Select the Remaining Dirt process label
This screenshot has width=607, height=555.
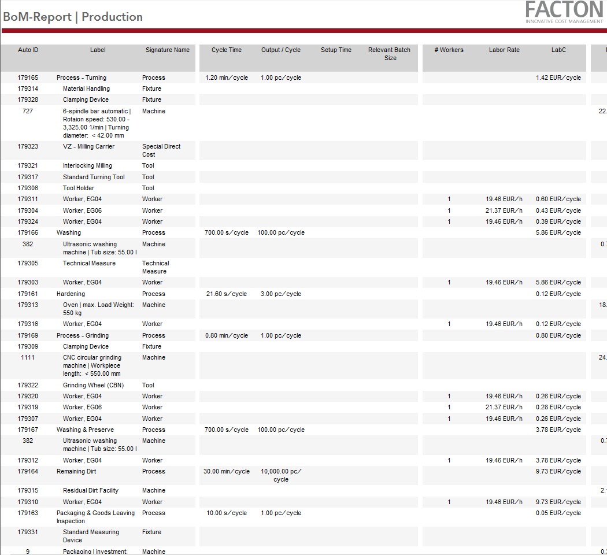[76, 471]
